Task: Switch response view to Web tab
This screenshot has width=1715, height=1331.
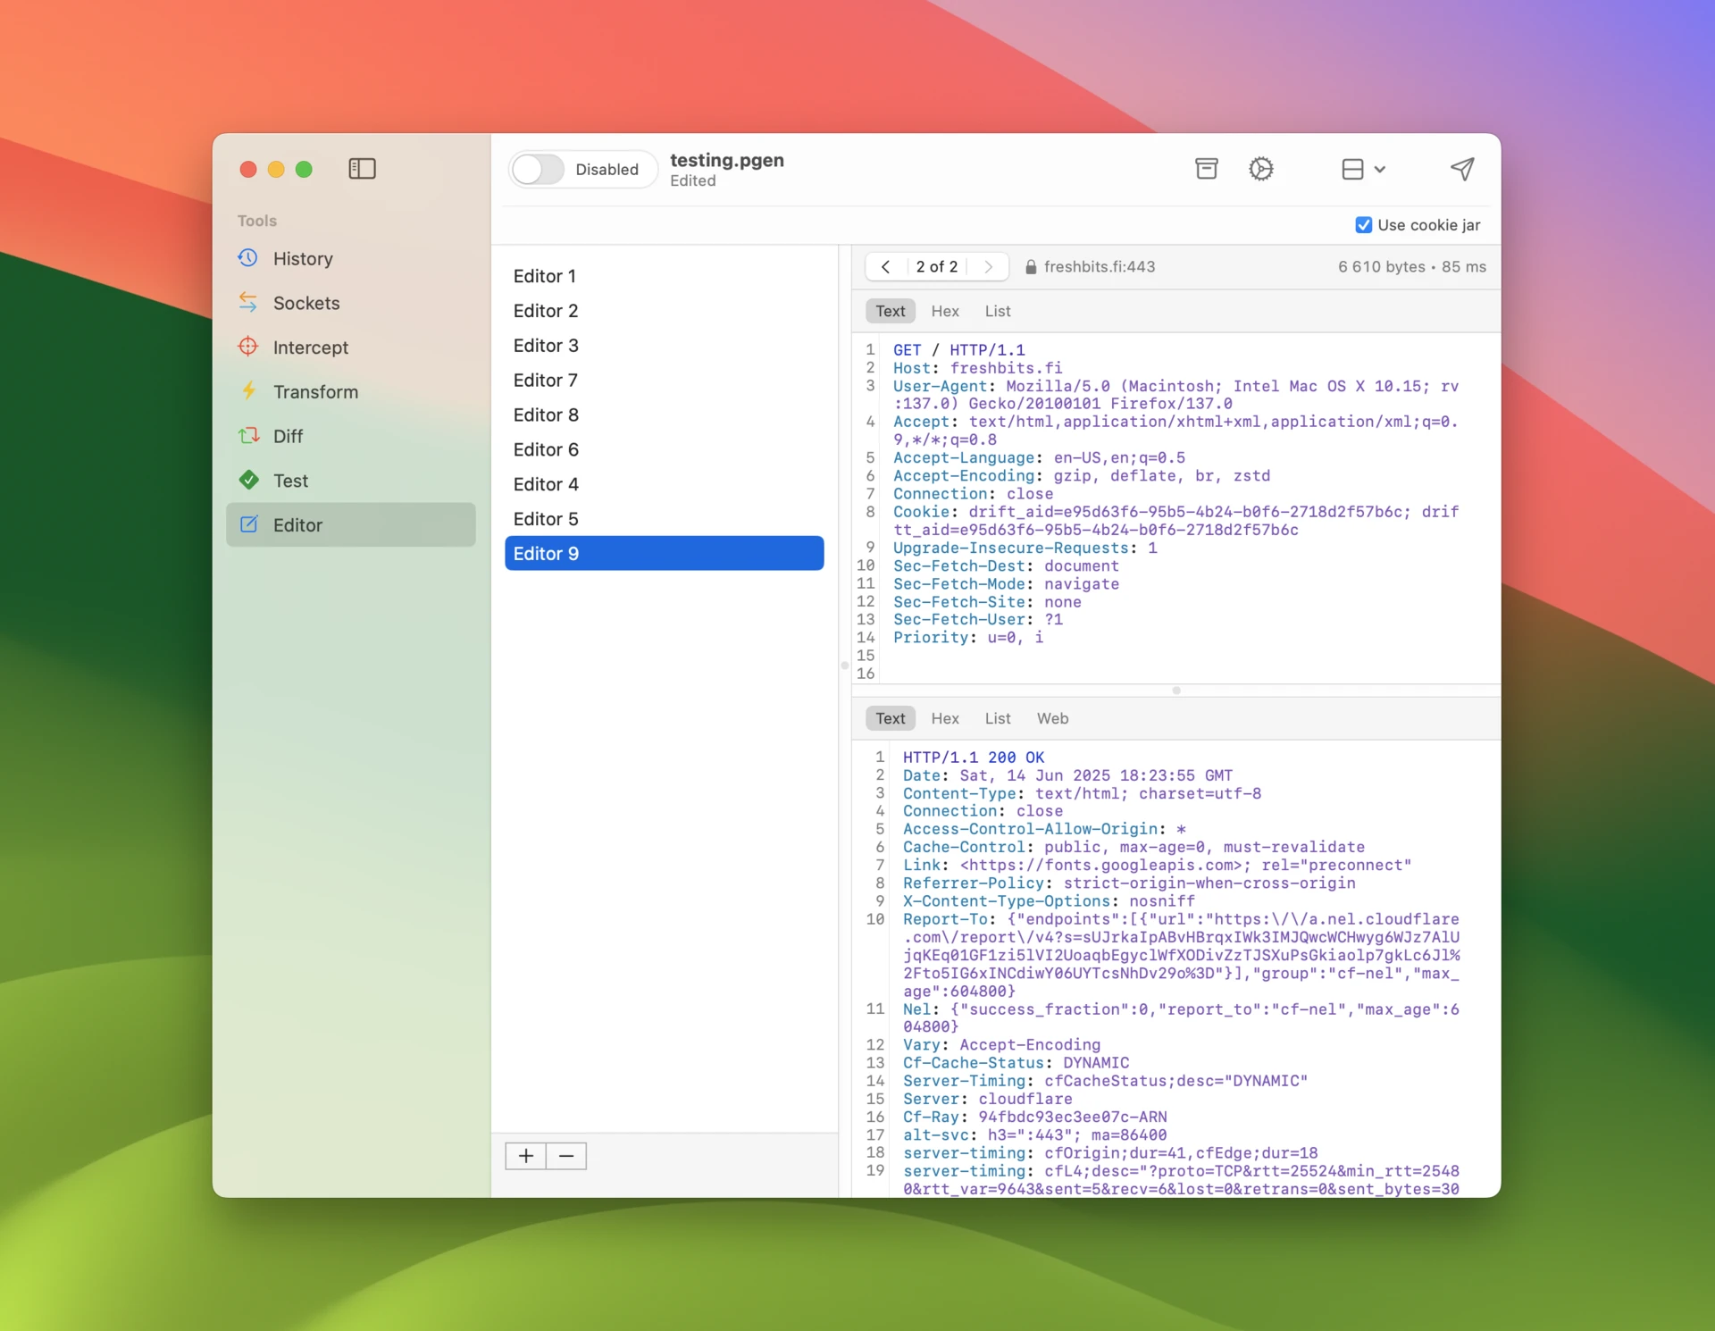Action: click(x=1051, y=719)
